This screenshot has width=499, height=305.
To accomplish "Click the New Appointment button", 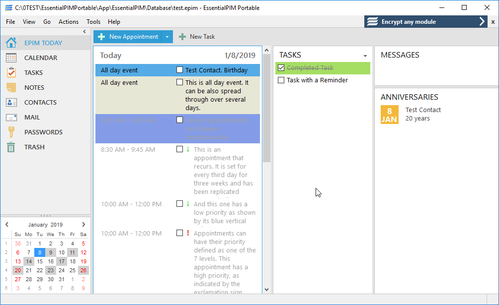I will [128, 37].
